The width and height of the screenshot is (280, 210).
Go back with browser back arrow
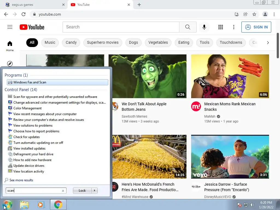(6, 14)
